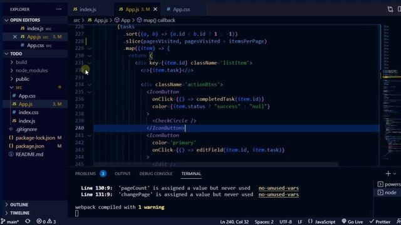Select the powershell terminal instance

(x=388, y=184)
